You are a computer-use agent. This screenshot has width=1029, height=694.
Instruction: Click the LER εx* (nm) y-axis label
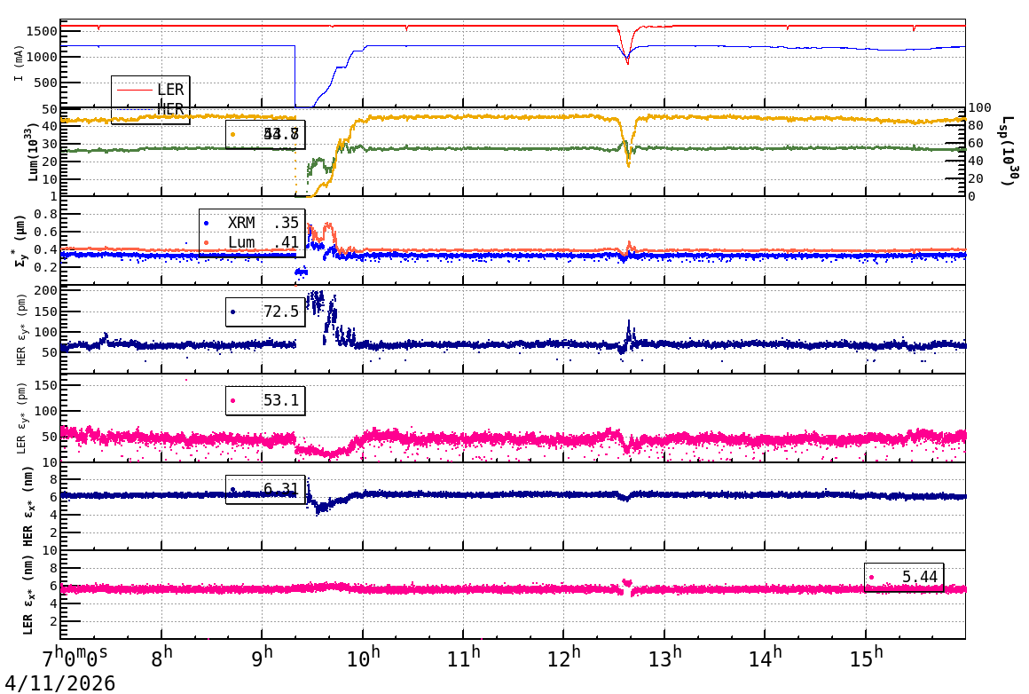click(27, 595)
